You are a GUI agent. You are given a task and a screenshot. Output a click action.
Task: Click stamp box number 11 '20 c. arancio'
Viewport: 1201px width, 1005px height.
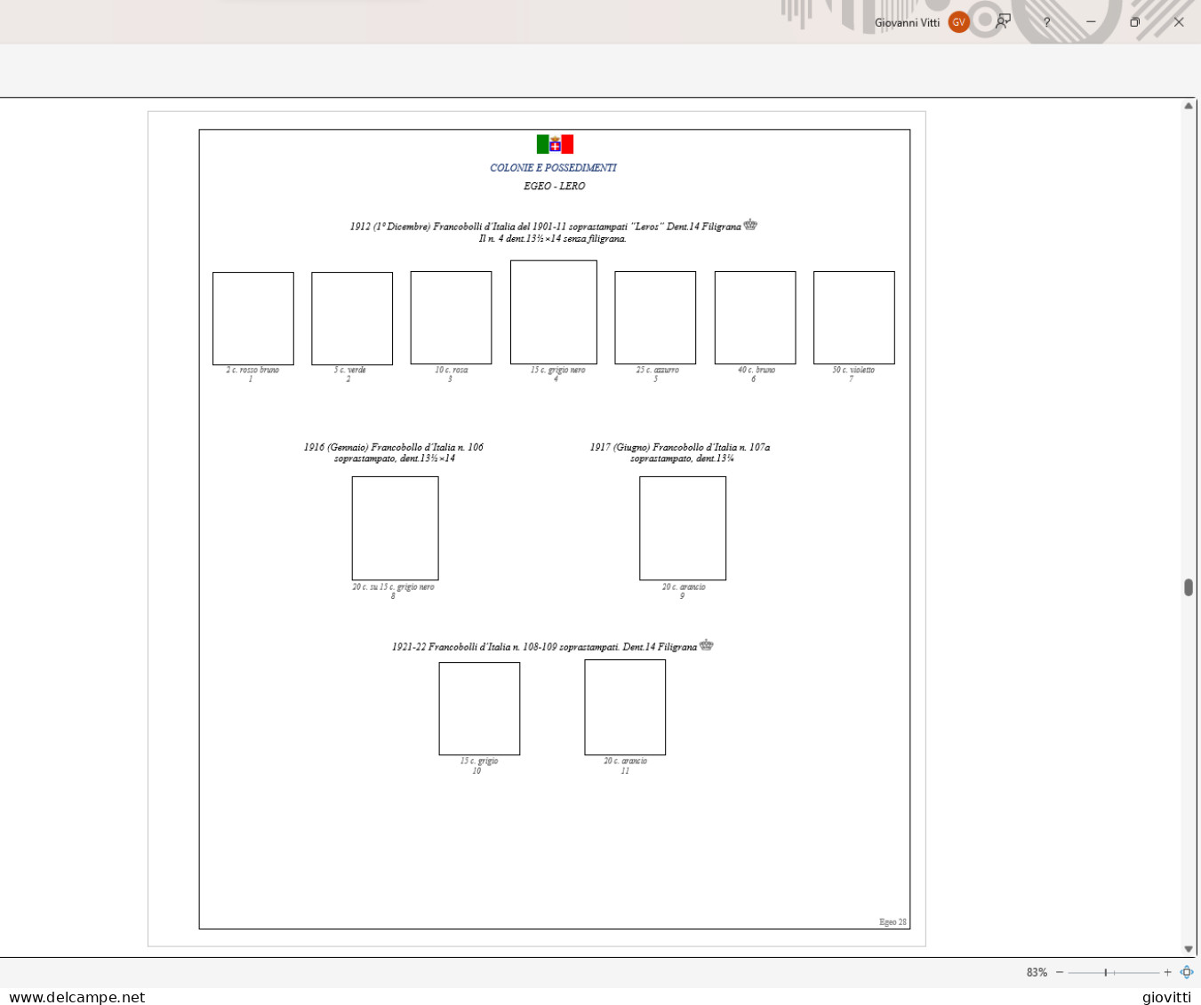tap(625, 707)
